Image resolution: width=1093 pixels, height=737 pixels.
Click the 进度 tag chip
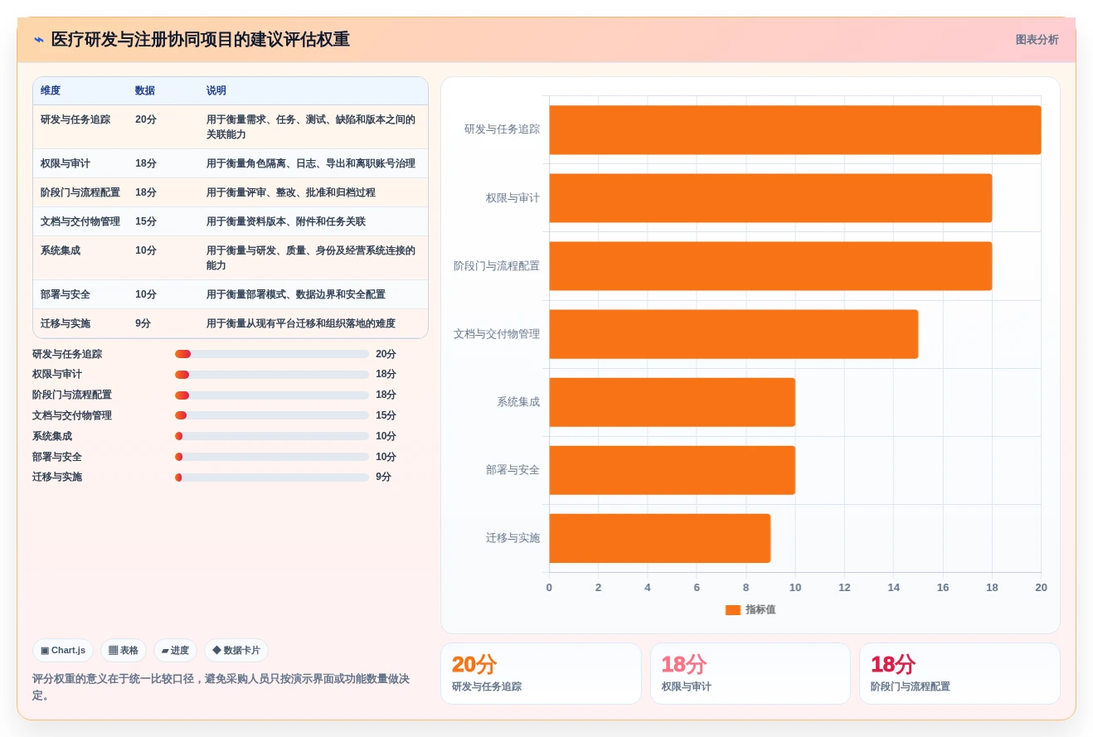[175, 651]
